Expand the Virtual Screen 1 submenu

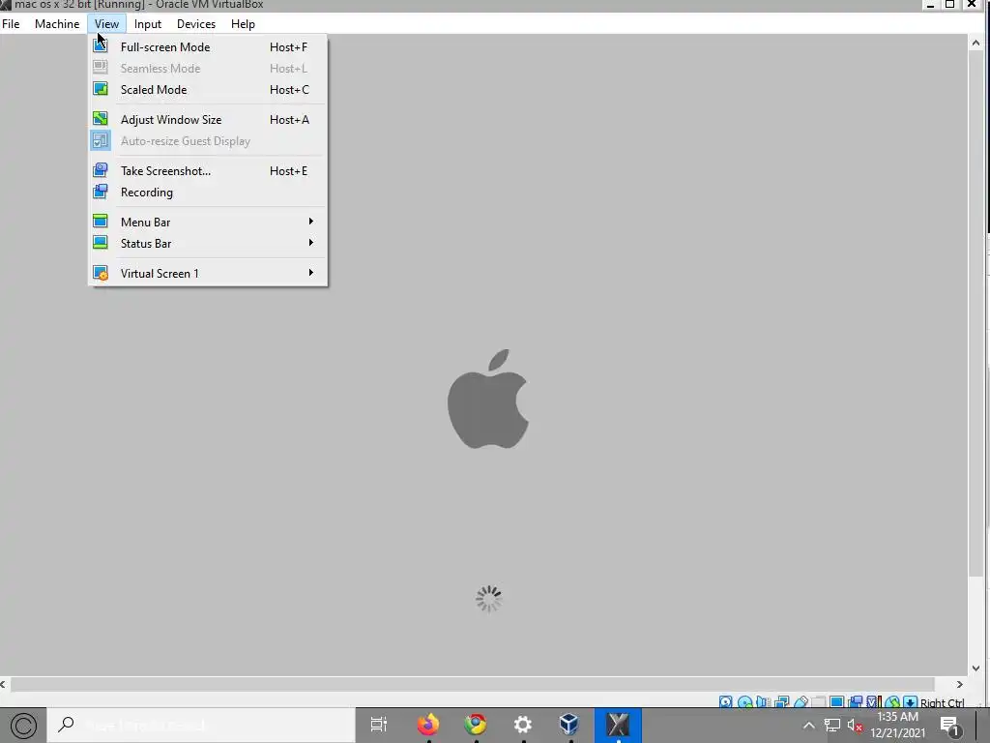(208, 273)
